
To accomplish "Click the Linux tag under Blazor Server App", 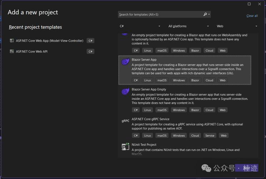I will coord(147,80).
